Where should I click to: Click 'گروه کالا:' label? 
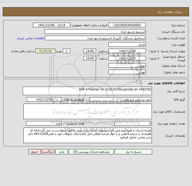point(179,100)
